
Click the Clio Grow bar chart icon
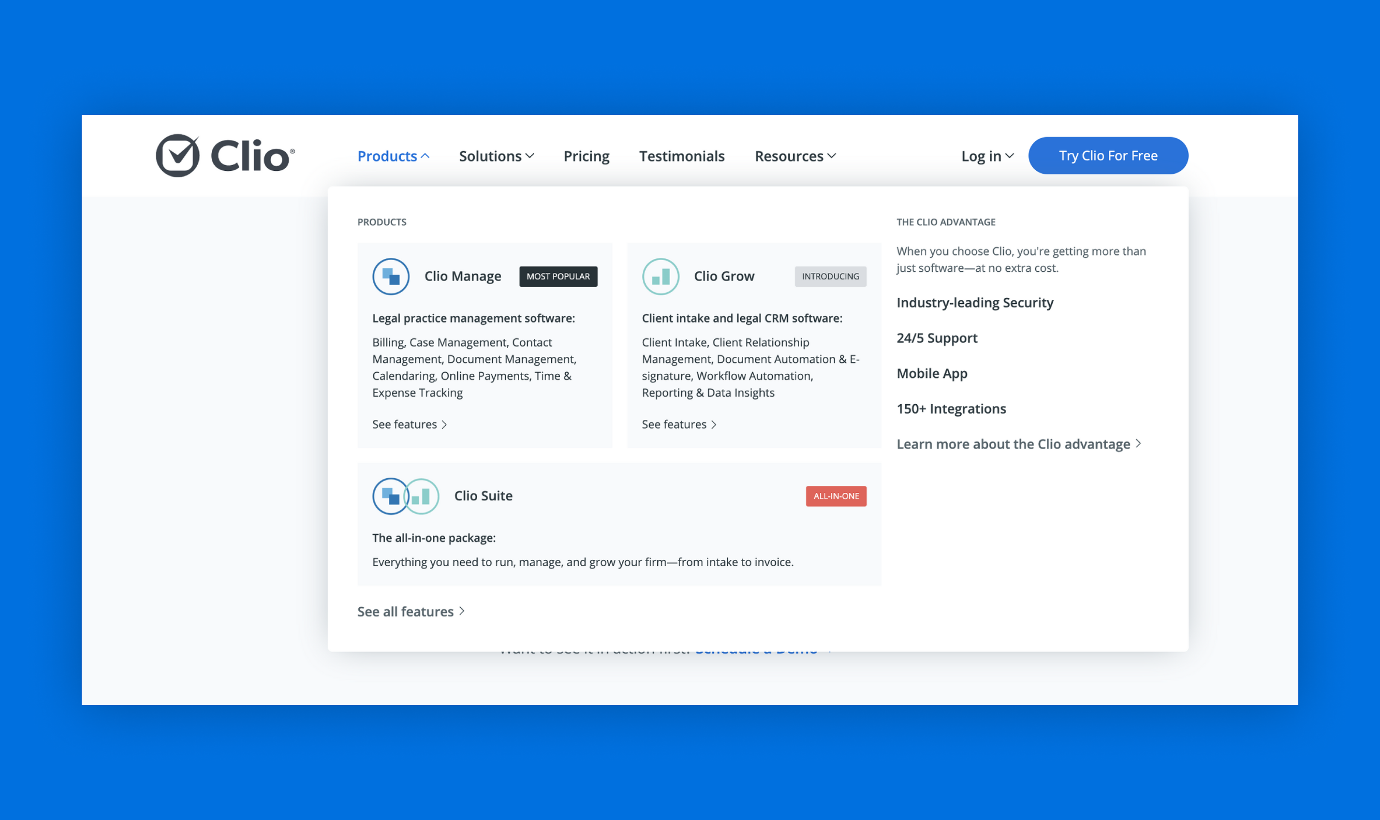click(x=660, y=276)
